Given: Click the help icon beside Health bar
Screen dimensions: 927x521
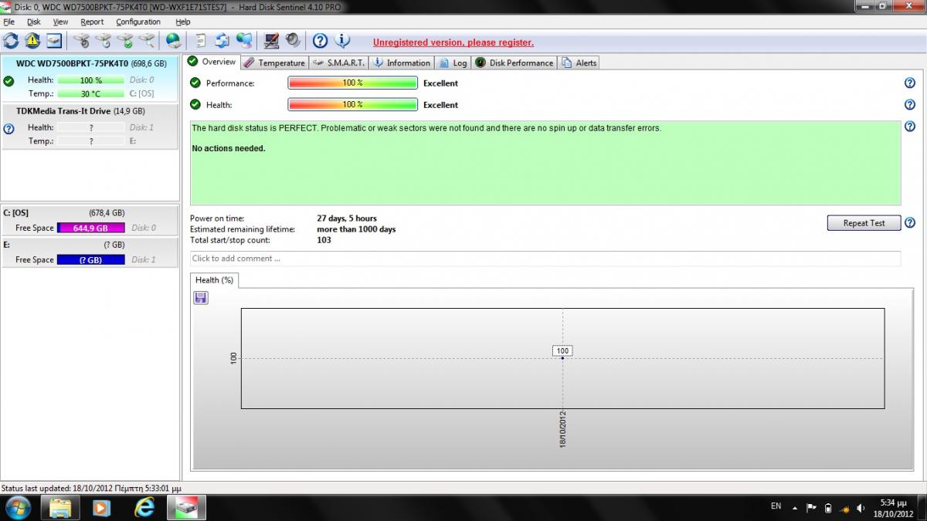Looking at the screenshot, I should (909, 104).
